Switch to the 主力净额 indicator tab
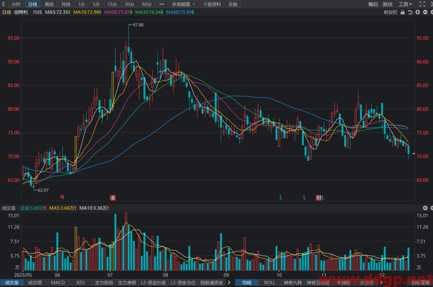This screenshot has width=433, height=287. click(127, 283)
